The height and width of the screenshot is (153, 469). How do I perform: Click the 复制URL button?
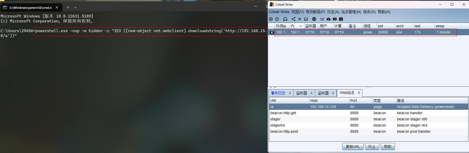click(x=353, y=147)
